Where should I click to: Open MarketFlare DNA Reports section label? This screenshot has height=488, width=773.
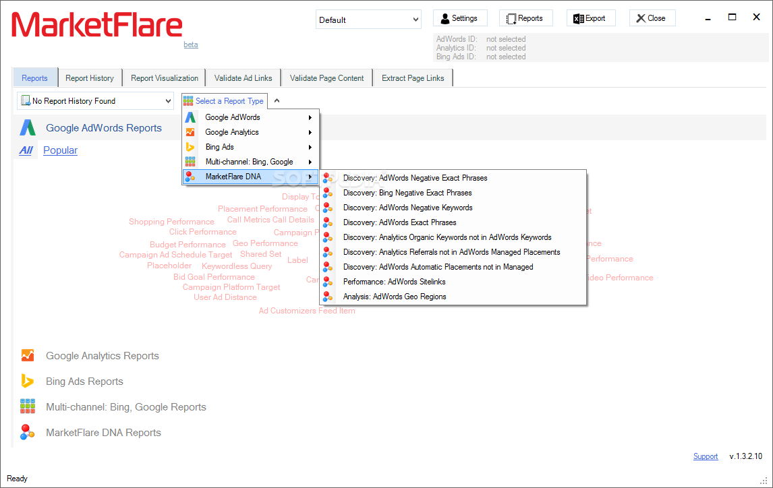(x=103, y=432)
